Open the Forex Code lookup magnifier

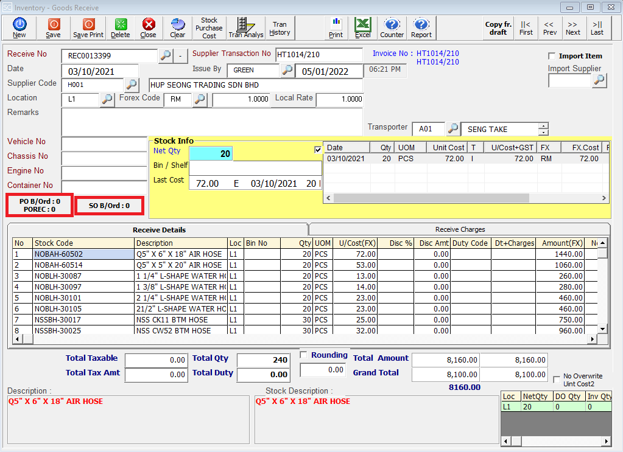pyautogui.click(x=200, y=99)
